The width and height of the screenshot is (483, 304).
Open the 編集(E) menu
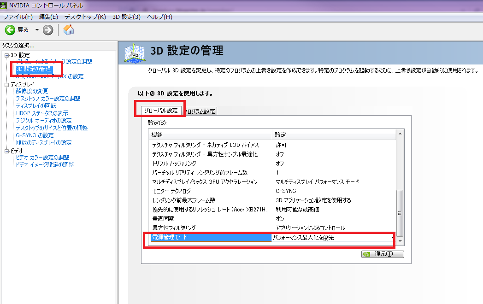click(48, 17)
